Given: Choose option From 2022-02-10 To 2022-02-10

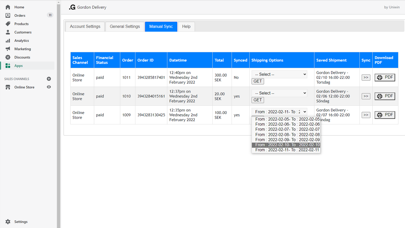Looking at the screenshot, I should click(x=286, y=145).
